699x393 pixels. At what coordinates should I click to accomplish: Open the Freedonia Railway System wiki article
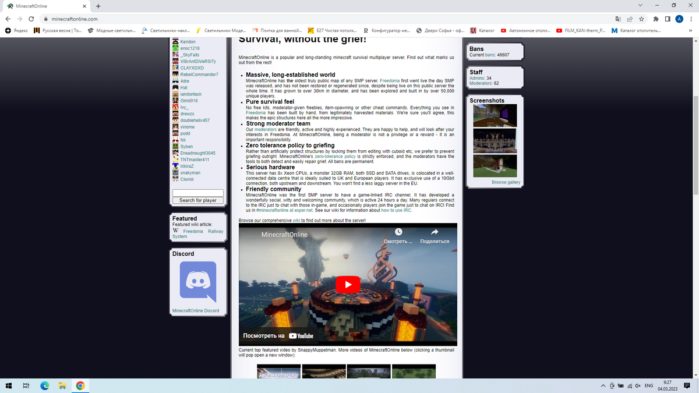pos(198,234)
